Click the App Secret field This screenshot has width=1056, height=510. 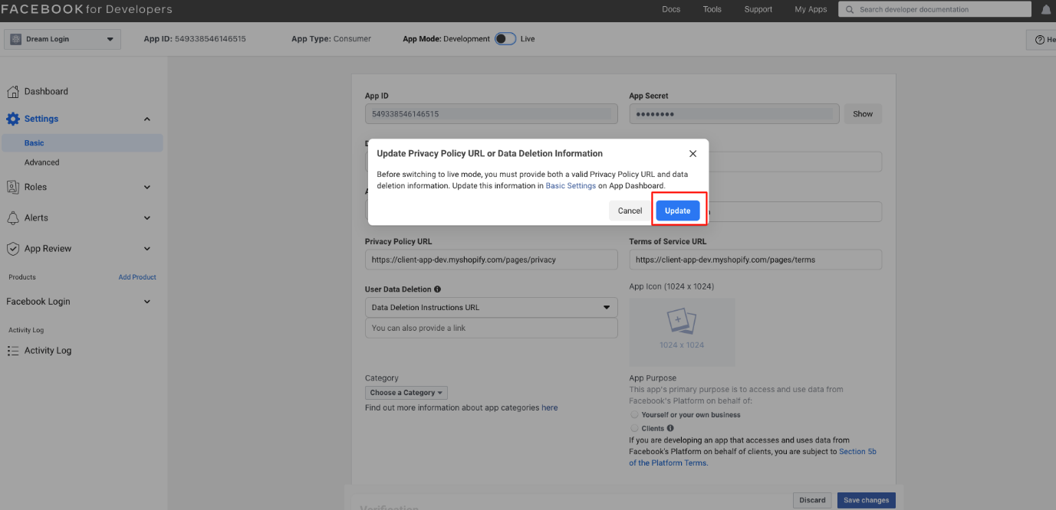(x=734, y=114)
